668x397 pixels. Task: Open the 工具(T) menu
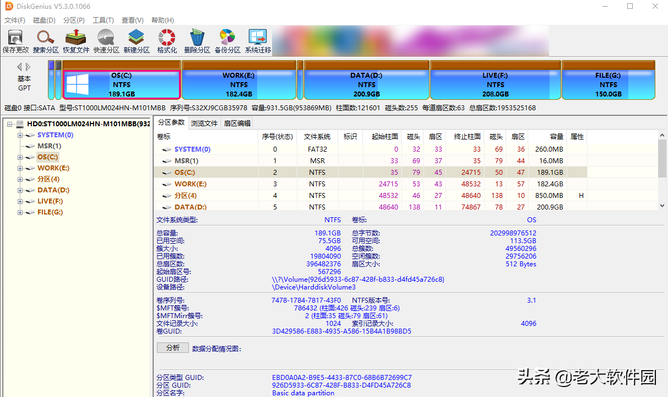[103, 20]
